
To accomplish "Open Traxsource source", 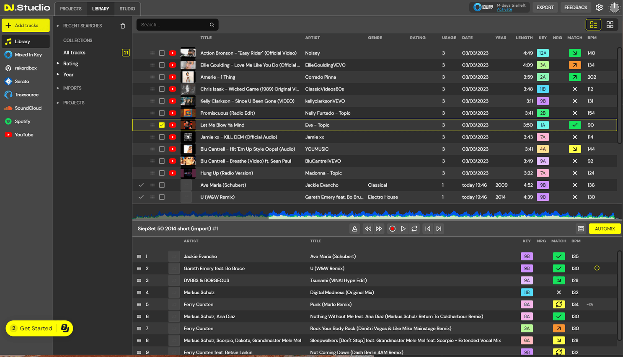I will (26, 95).
